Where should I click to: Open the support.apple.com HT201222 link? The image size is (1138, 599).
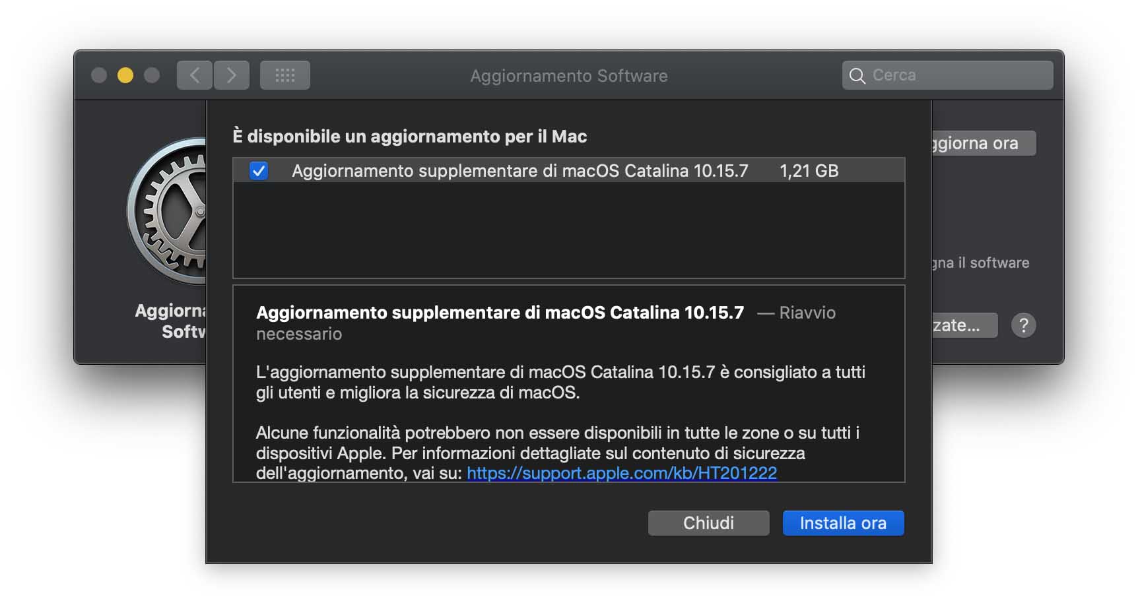[621, 473]
